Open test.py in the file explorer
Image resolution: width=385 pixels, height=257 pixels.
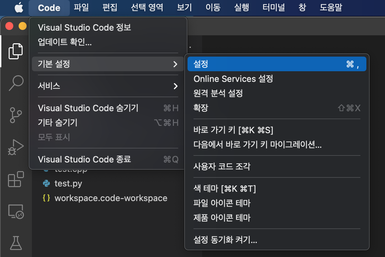[68, 183]
